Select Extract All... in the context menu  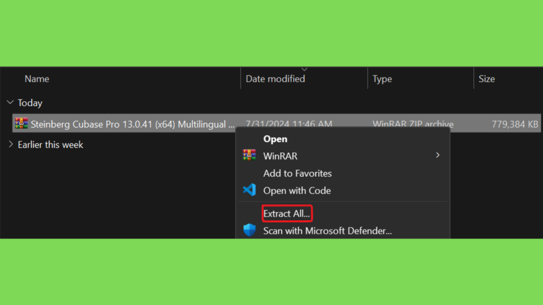[287, 213]
